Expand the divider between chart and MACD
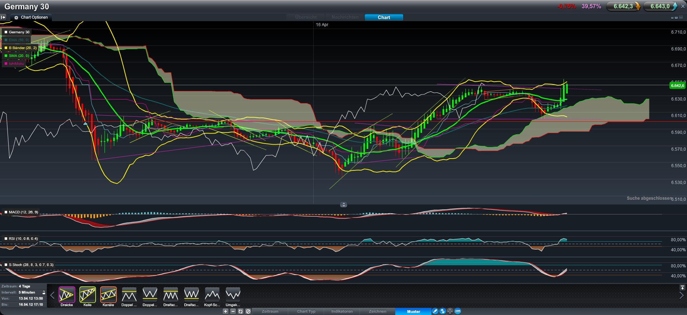Viewport: 687px width, 315px height. 344,205
